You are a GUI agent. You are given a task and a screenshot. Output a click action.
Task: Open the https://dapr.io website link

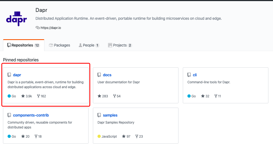[51, 28]
